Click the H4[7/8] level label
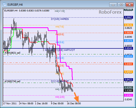The image size is (136, 108). pos(60,27)
